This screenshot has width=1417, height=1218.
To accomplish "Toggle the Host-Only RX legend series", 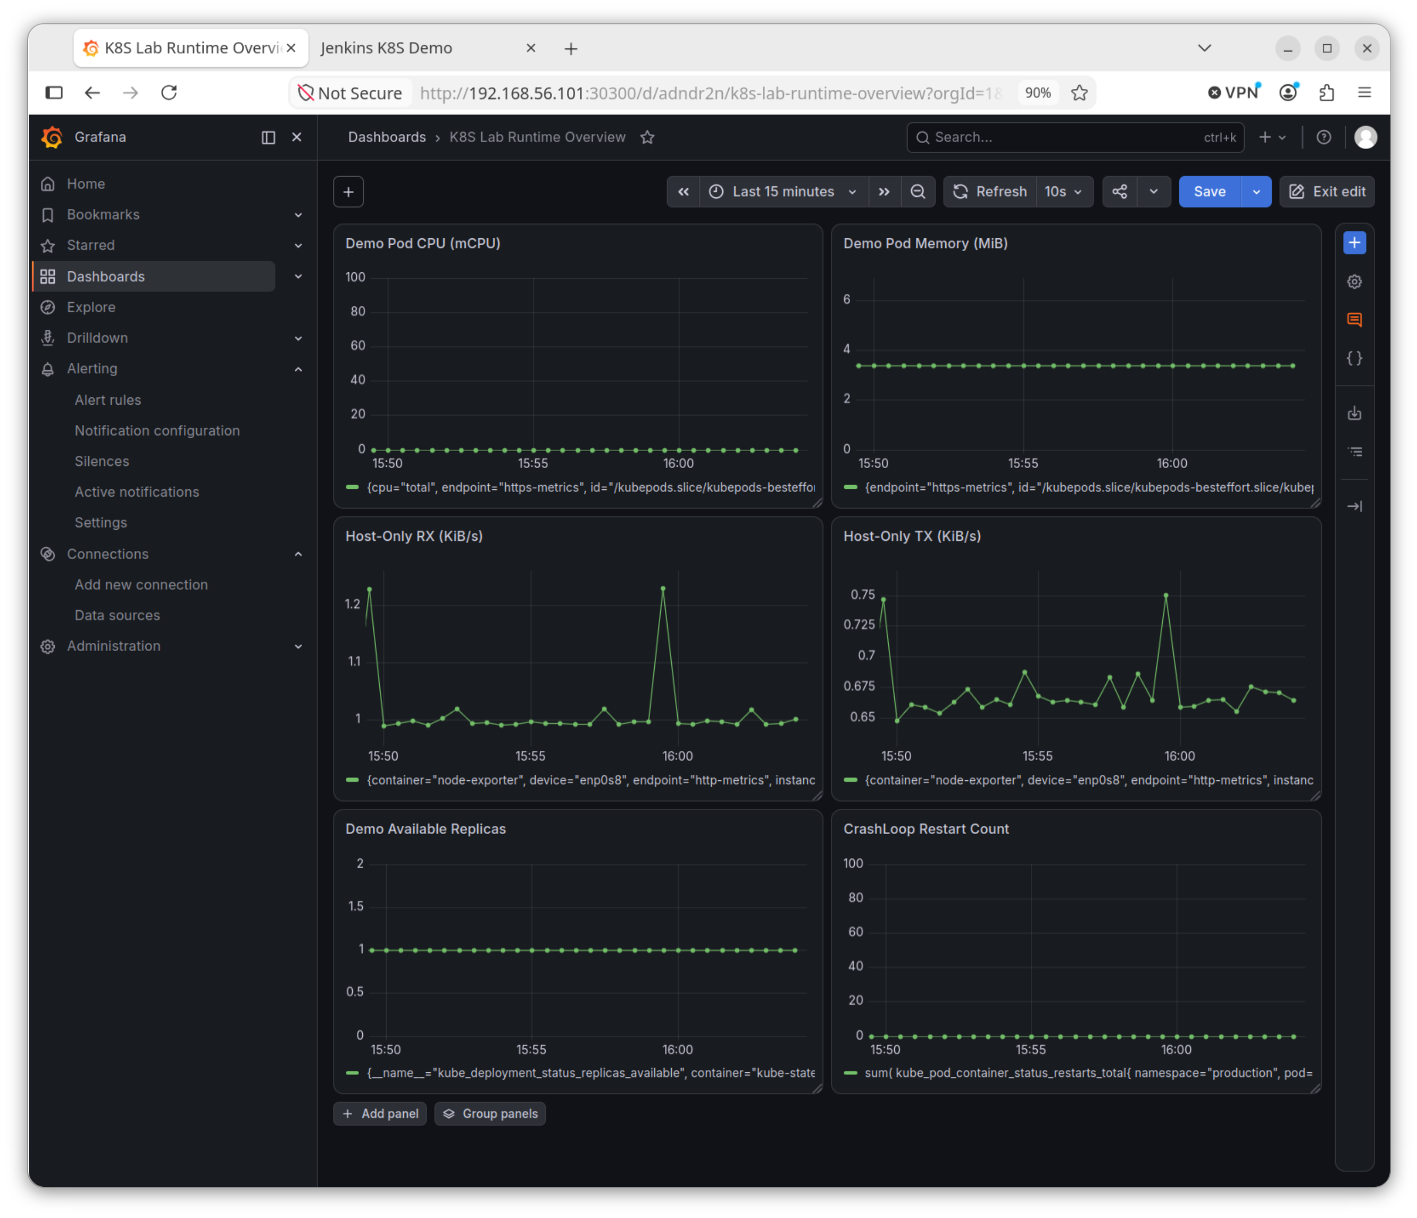I will [x=591, y=781].
